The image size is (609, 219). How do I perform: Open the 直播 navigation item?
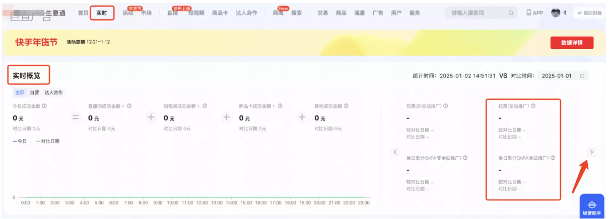click(x=172, y=13)
